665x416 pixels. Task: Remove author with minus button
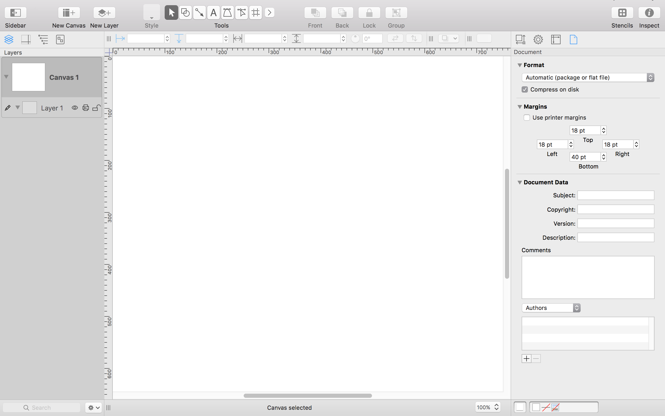(536, 359)
